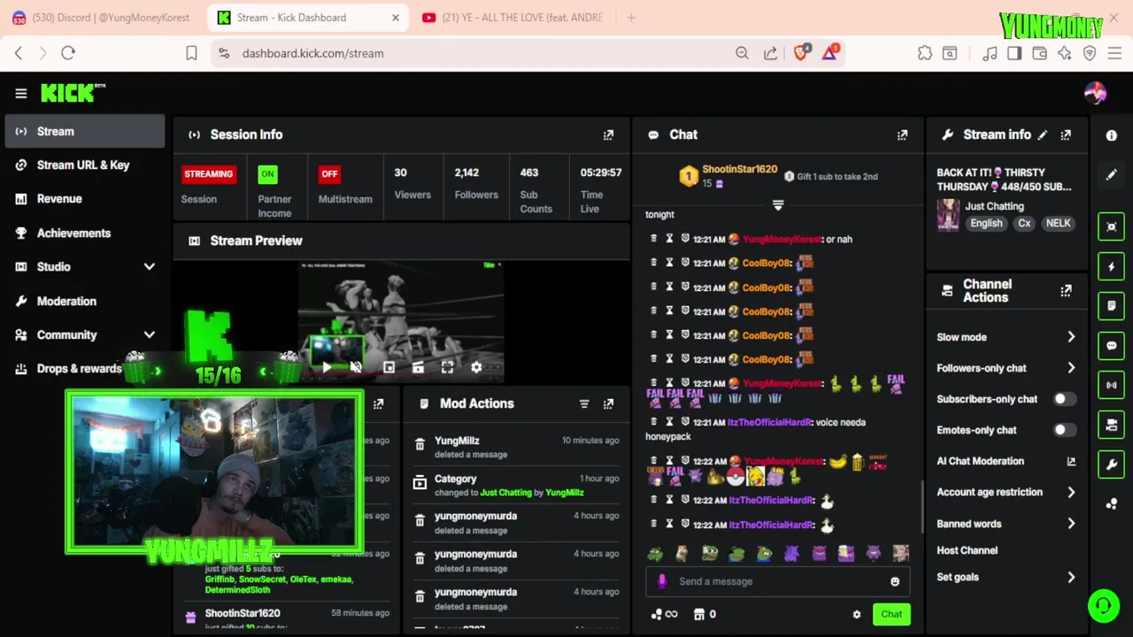The image size is (1133, 637).
Task: Open the user avatar profile menu
Action: (x=1095, y=93)
